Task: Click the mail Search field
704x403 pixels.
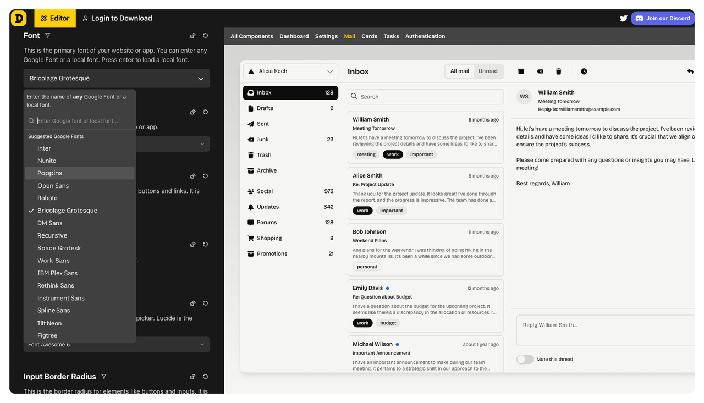Action: coord(426,97)
